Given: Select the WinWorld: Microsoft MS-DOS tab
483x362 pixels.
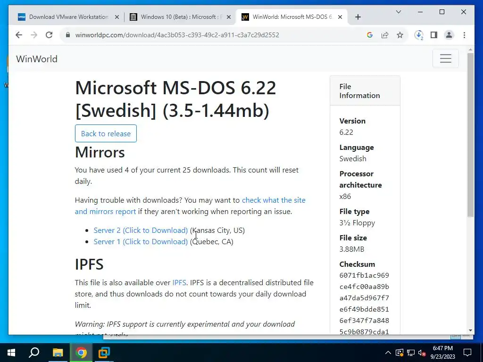Looking at the screenshot, I should point(291,17).
